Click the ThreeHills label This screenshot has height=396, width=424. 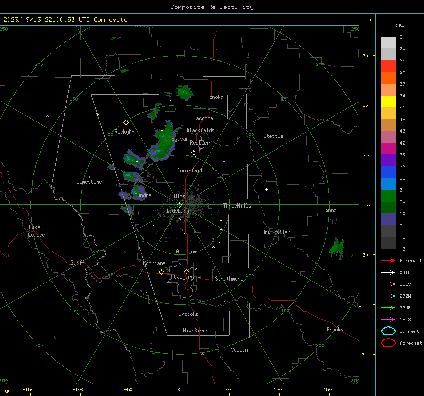[237, 206]
